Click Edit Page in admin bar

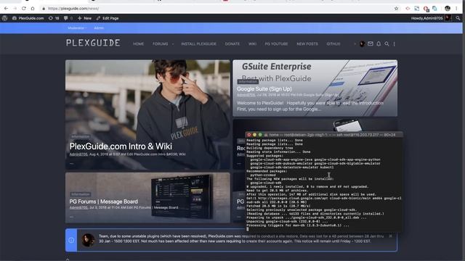click(108, 18)
